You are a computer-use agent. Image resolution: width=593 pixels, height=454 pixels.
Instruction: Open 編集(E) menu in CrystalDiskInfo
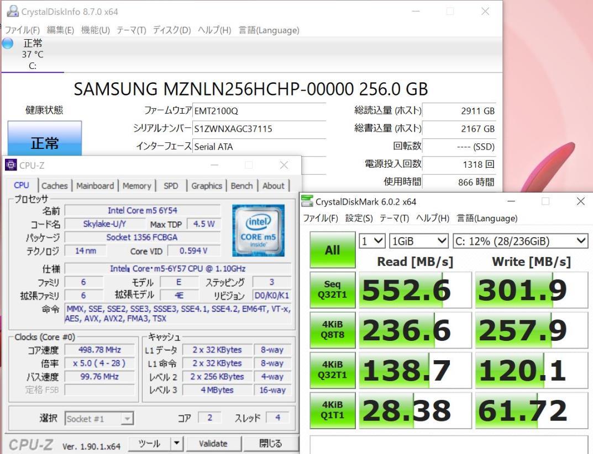pyautogui.click(x=60, y=30)
